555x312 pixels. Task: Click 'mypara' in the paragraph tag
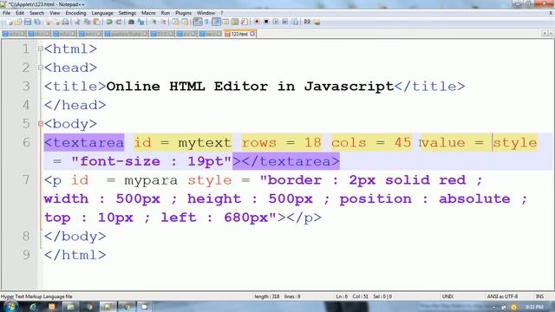coord(151,180)
